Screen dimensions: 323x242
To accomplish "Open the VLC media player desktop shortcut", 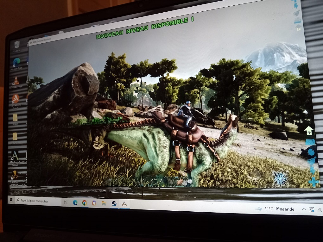I will [x=16, y=82].
